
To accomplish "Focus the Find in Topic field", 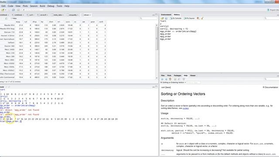I will (194, 82).
